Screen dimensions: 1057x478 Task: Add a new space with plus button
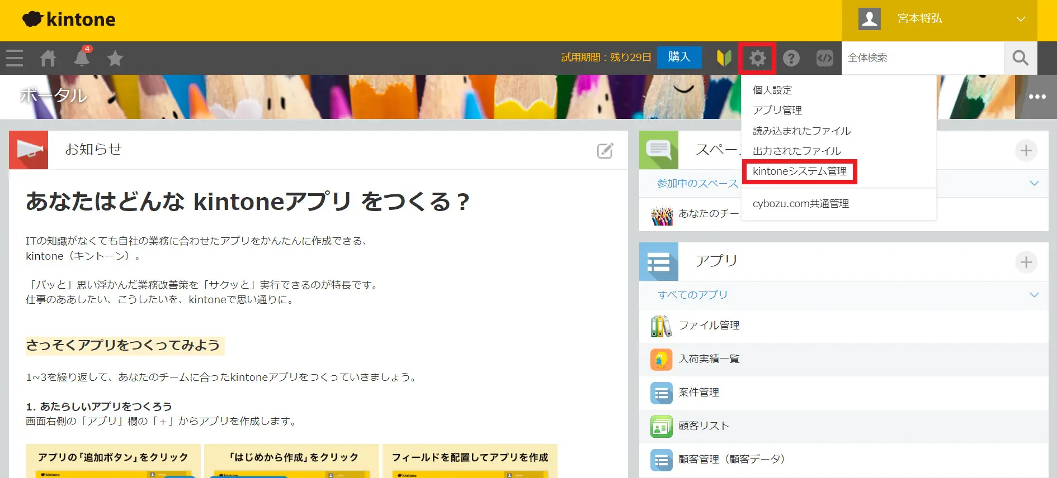1026,150
